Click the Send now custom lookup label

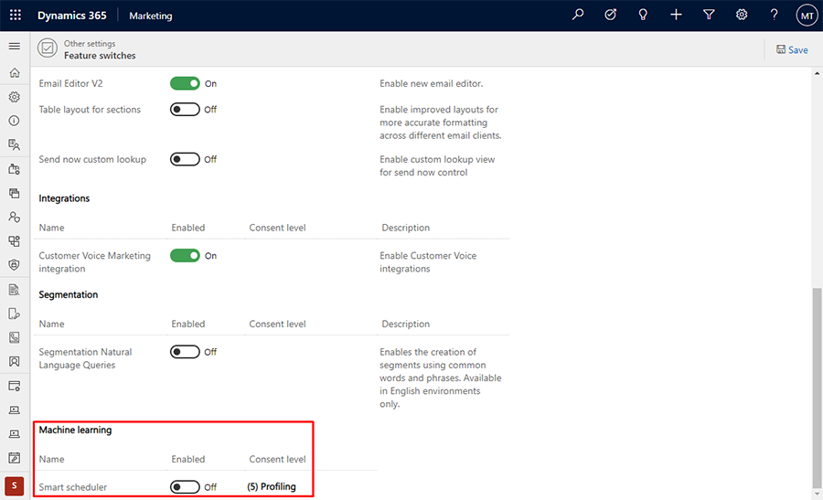[92, 159]
